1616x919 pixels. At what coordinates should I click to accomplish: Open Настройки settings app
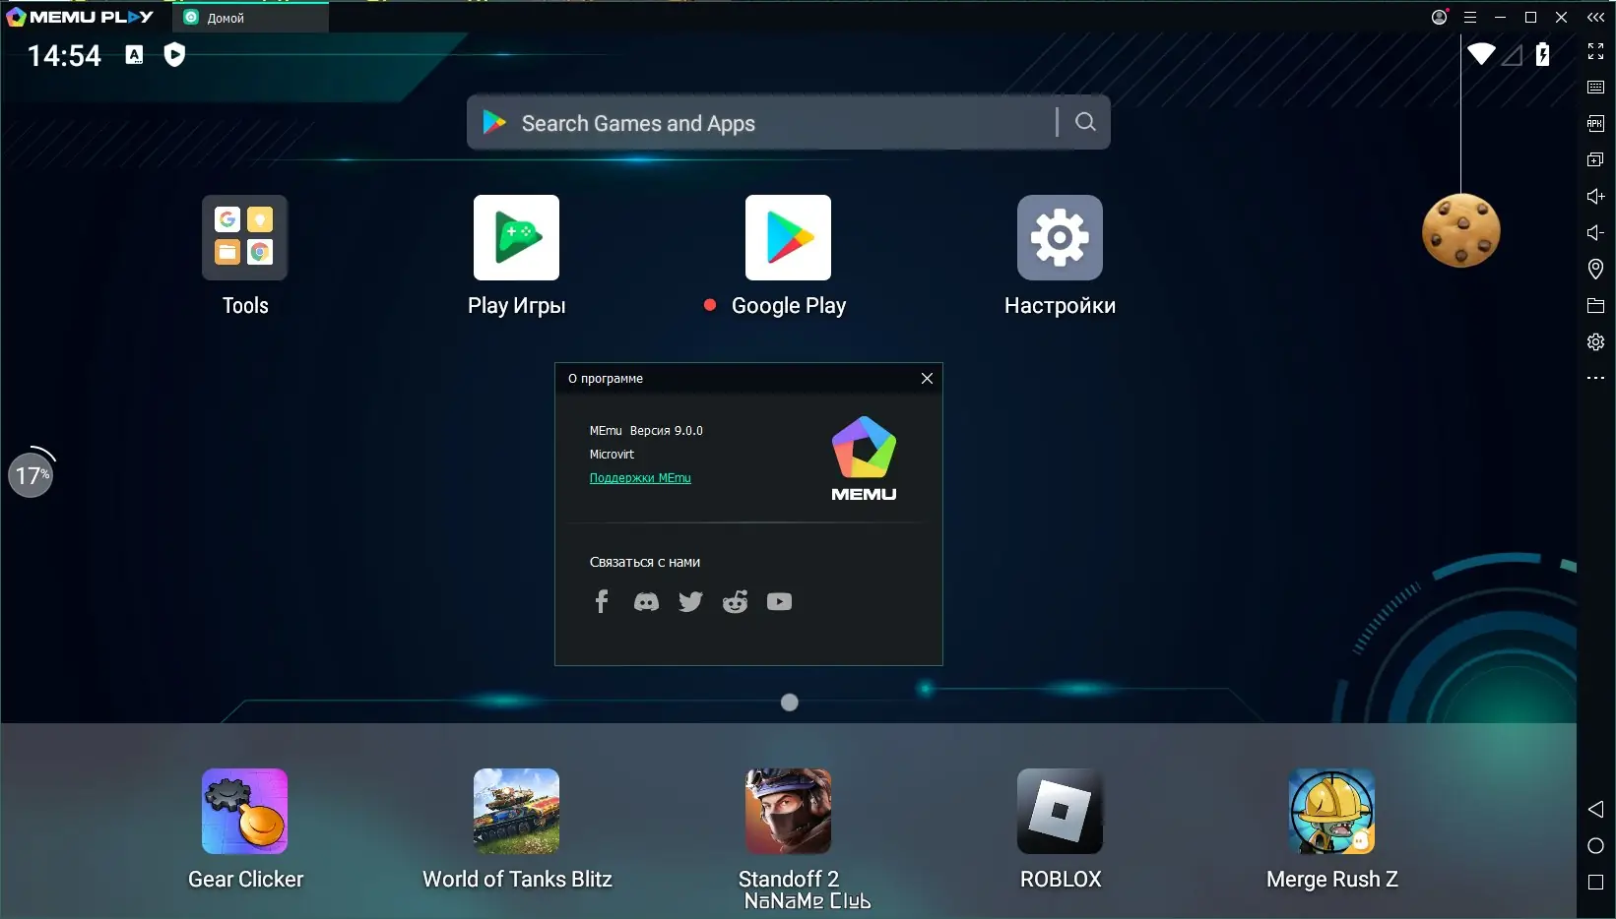coord(1060,237)
